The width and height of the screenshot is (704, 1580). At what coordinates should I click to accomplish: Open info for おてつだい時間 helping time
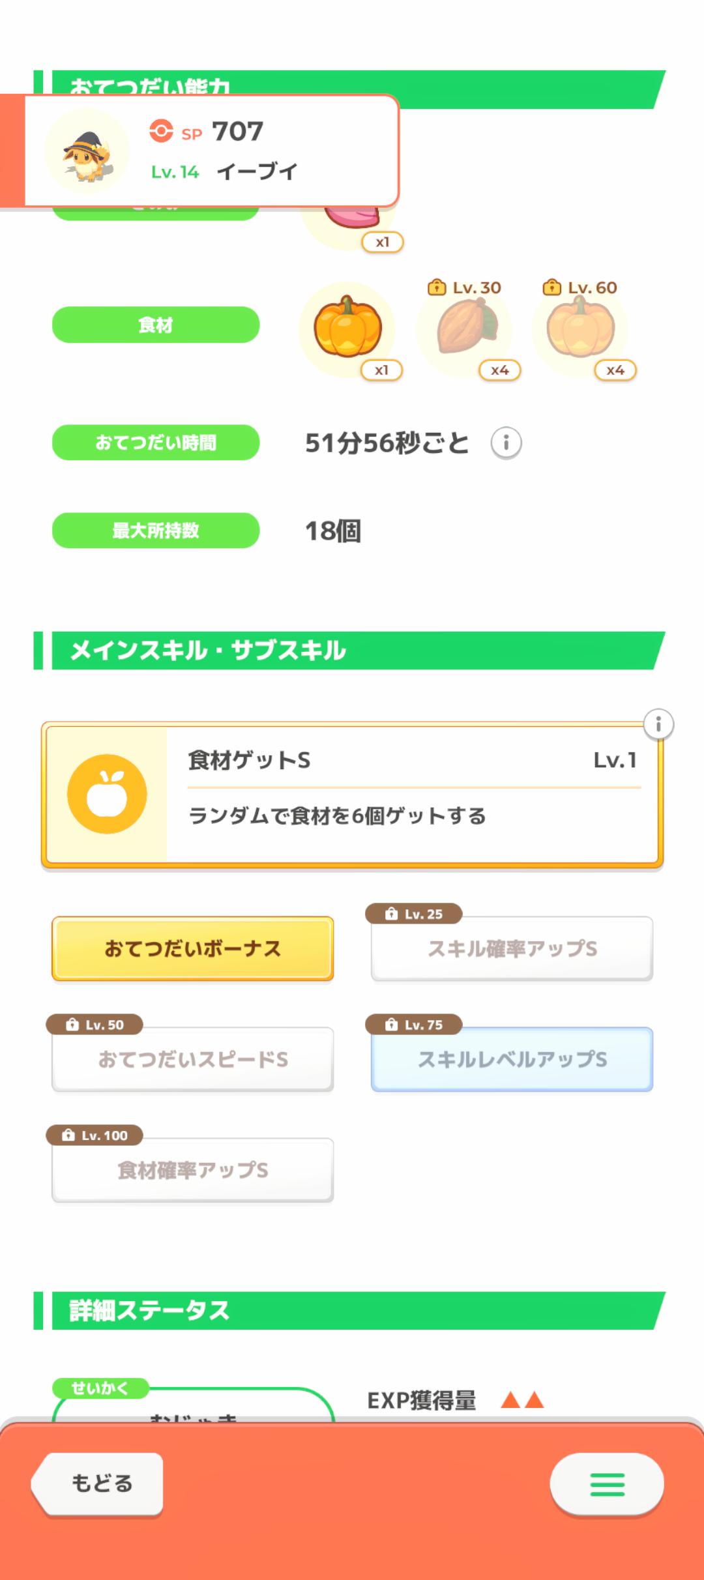pos(506,443)
